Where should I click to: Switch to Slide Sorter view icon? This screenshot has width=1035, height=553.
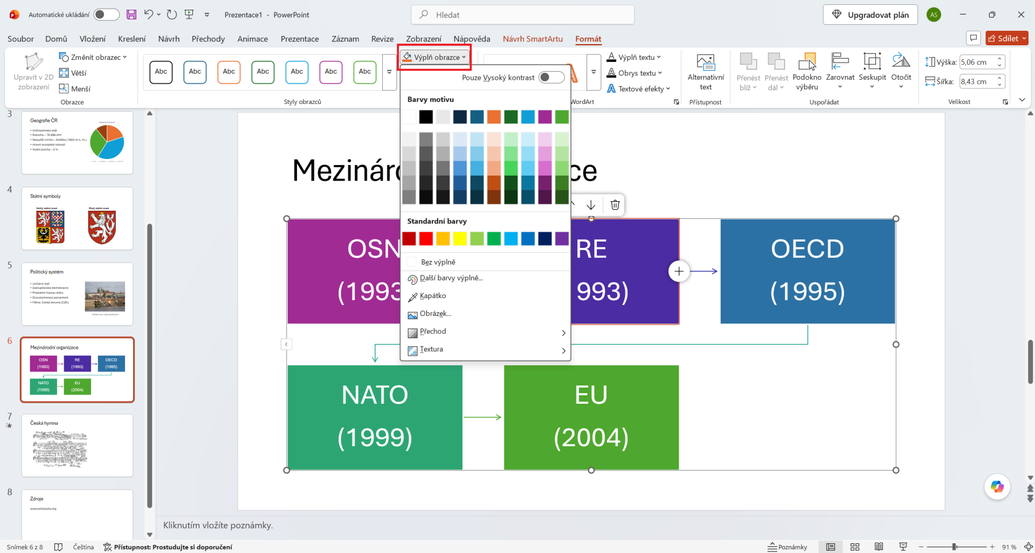pos(855,547)
